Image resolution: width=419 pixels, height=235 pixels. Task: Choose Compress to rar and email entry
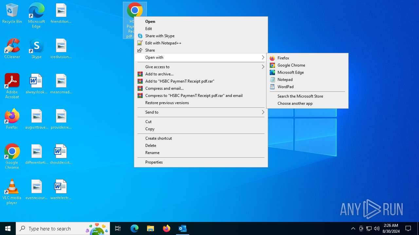point(201,96)
